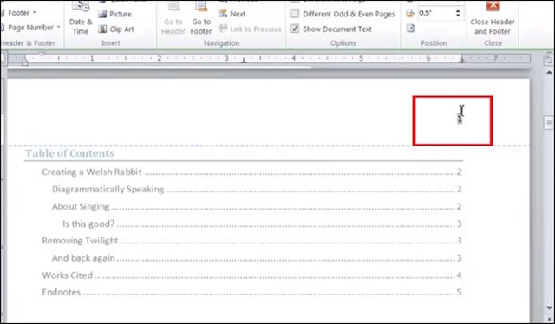The width and height of the screenshot is (555, 324).
Task: Close Header and Footer editing mode
Action: [x=493, y=18]
